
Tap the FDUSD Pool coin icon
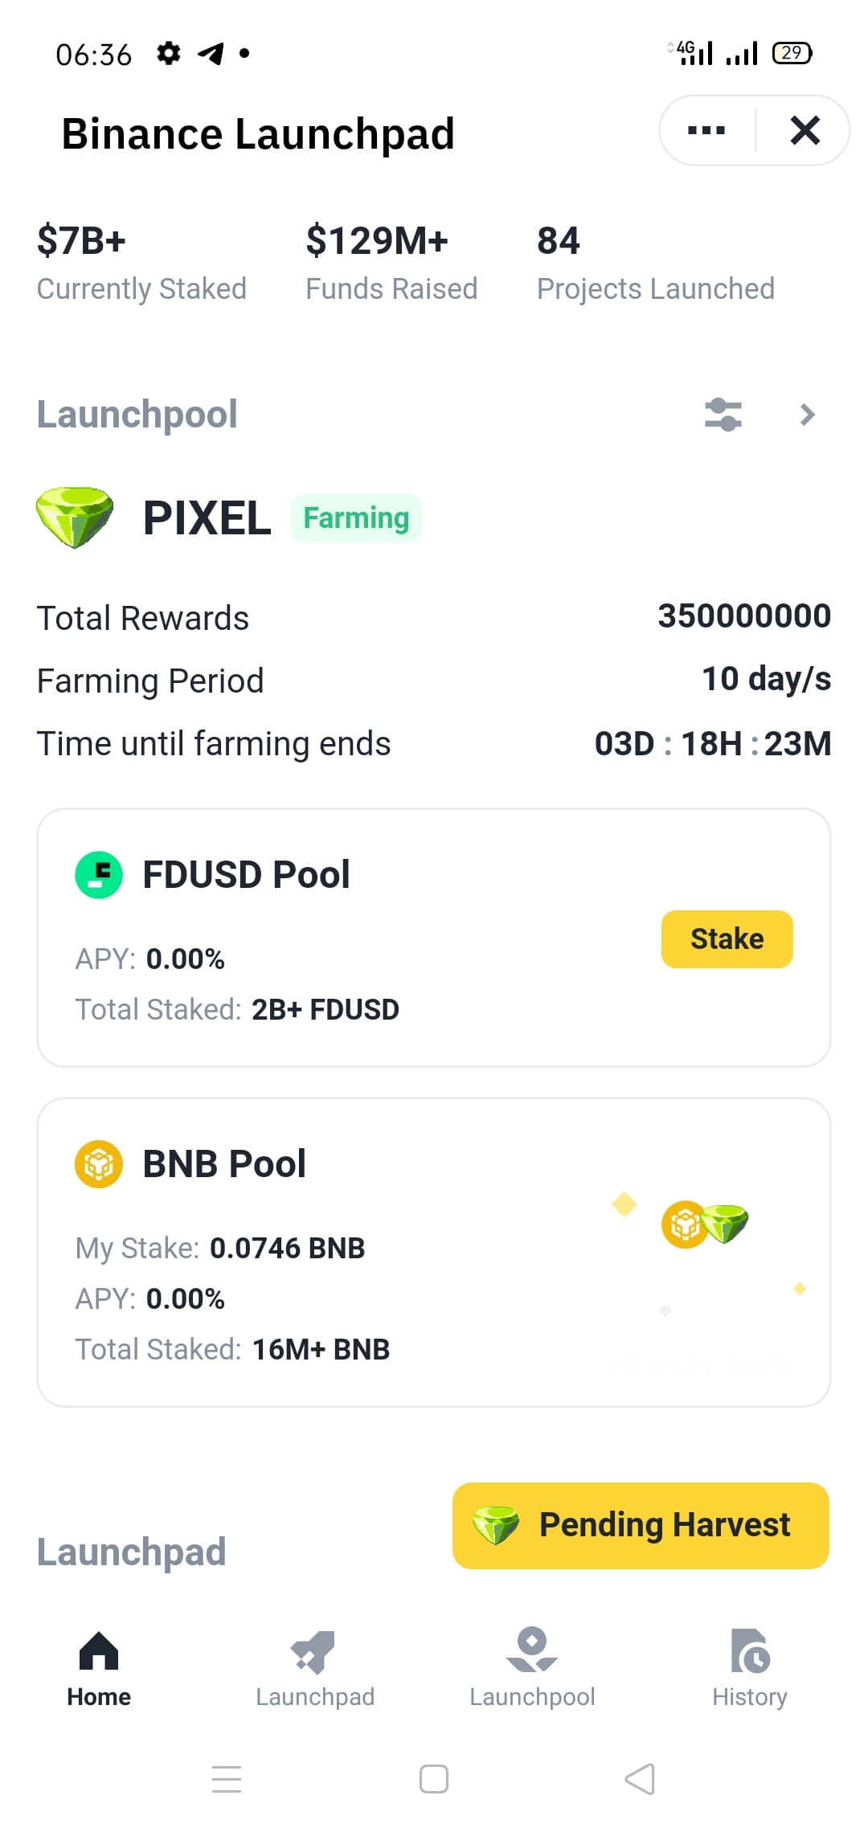point(99,874)
